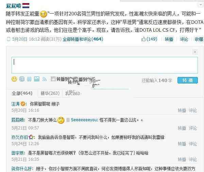Tick the 转播到空间 checkbox

click(x=53, y=79)
